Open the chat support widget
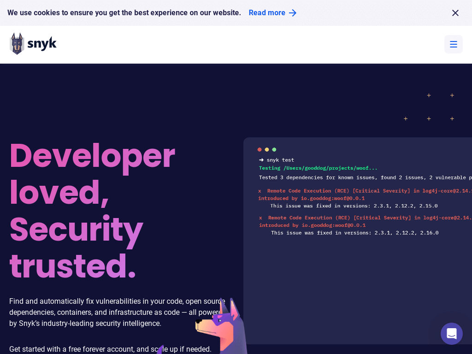Image resolution: width=472 pixels, height=354 pixels. pyautogui.click(x=452, y=334)
